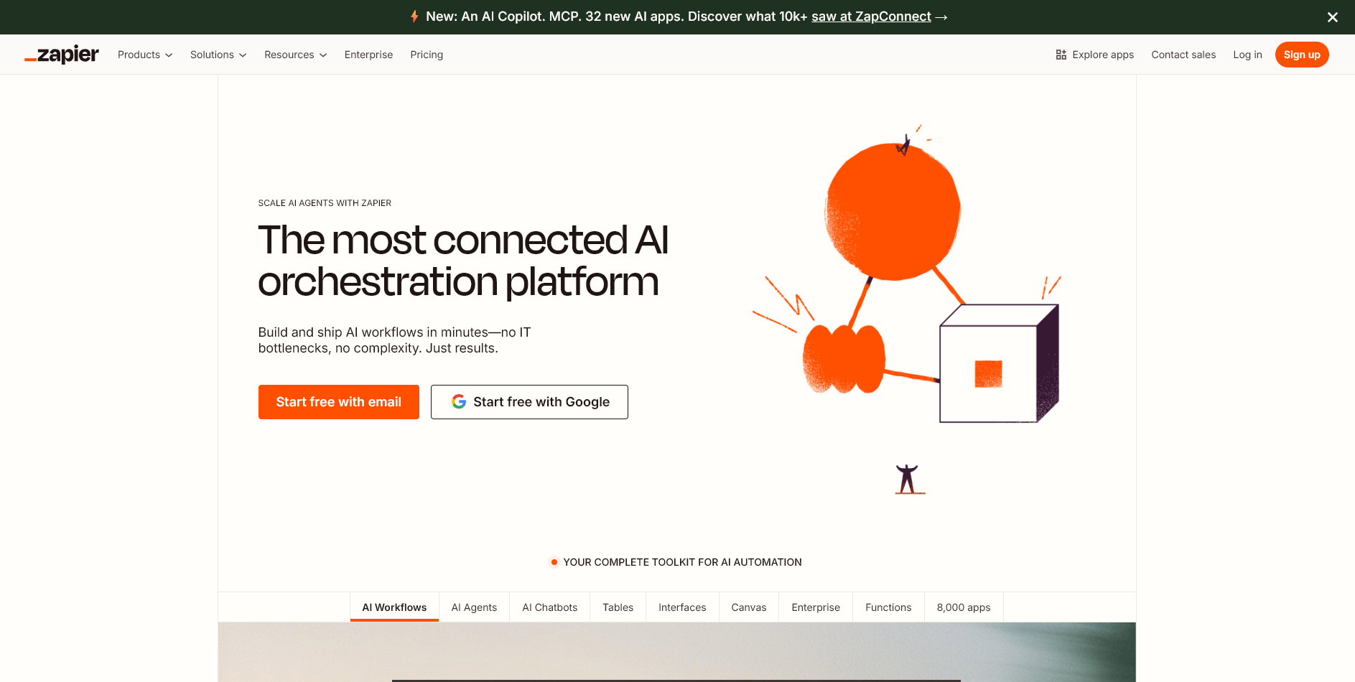The width and height of the screenshot is (1355, 682).
Task: Switch to the AI Agents tab
Action: (474, 607)
